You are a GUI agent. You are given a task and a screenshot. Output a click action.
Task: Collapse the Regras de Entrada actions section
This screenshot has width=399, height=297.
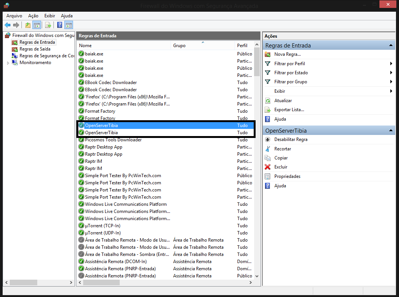[391, 45]
